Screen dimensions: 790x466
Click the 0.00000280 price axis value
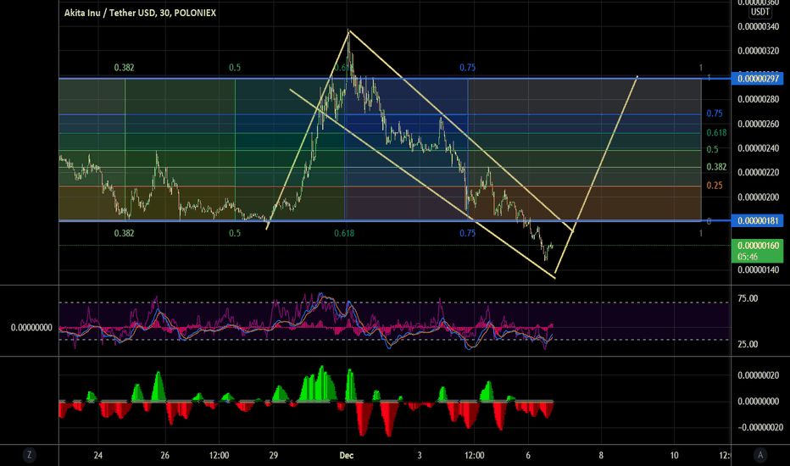pos(758,99)
